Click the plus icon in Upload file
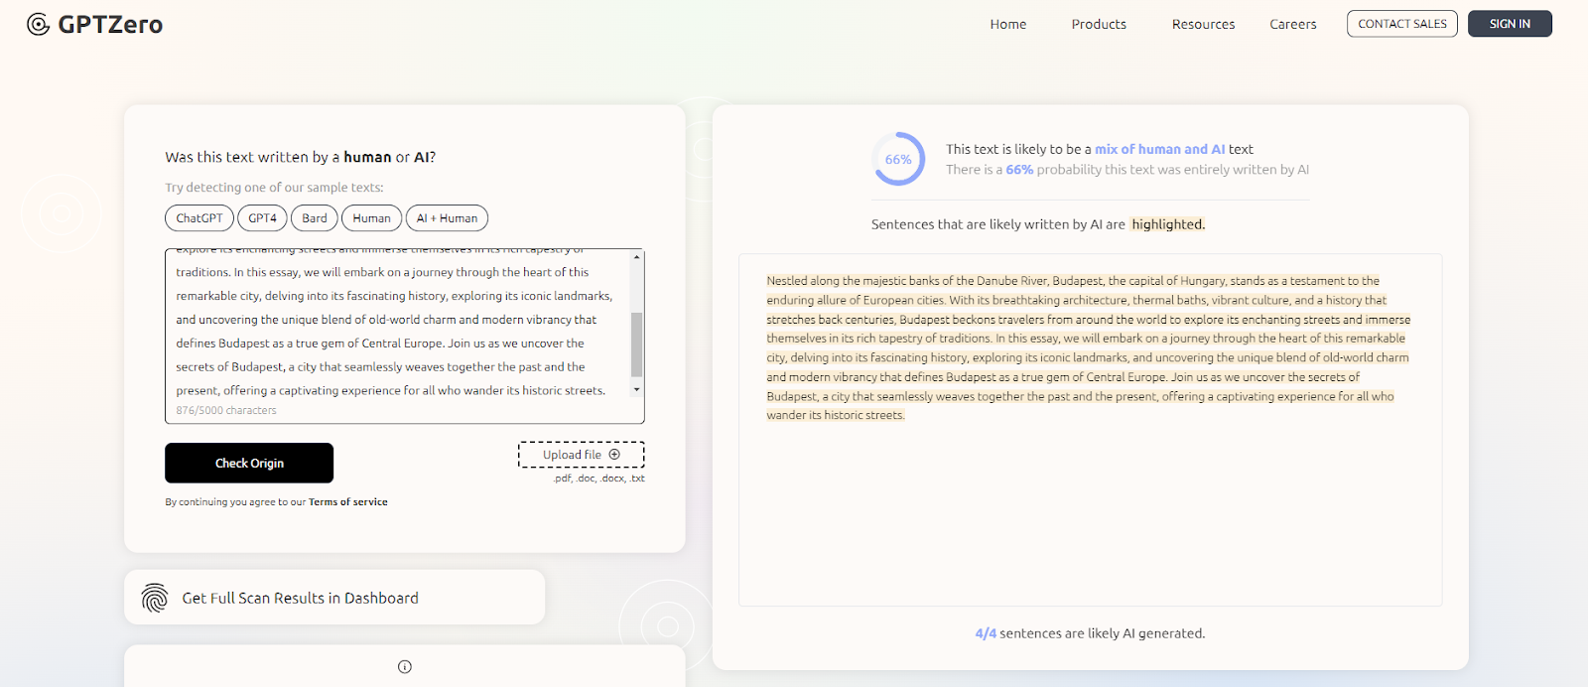Screen dimensions: 1588x687 [x=614, y=455]
